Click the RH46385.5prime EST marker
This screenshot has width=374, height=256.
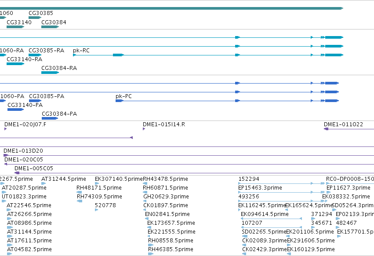tap(151, 254)
